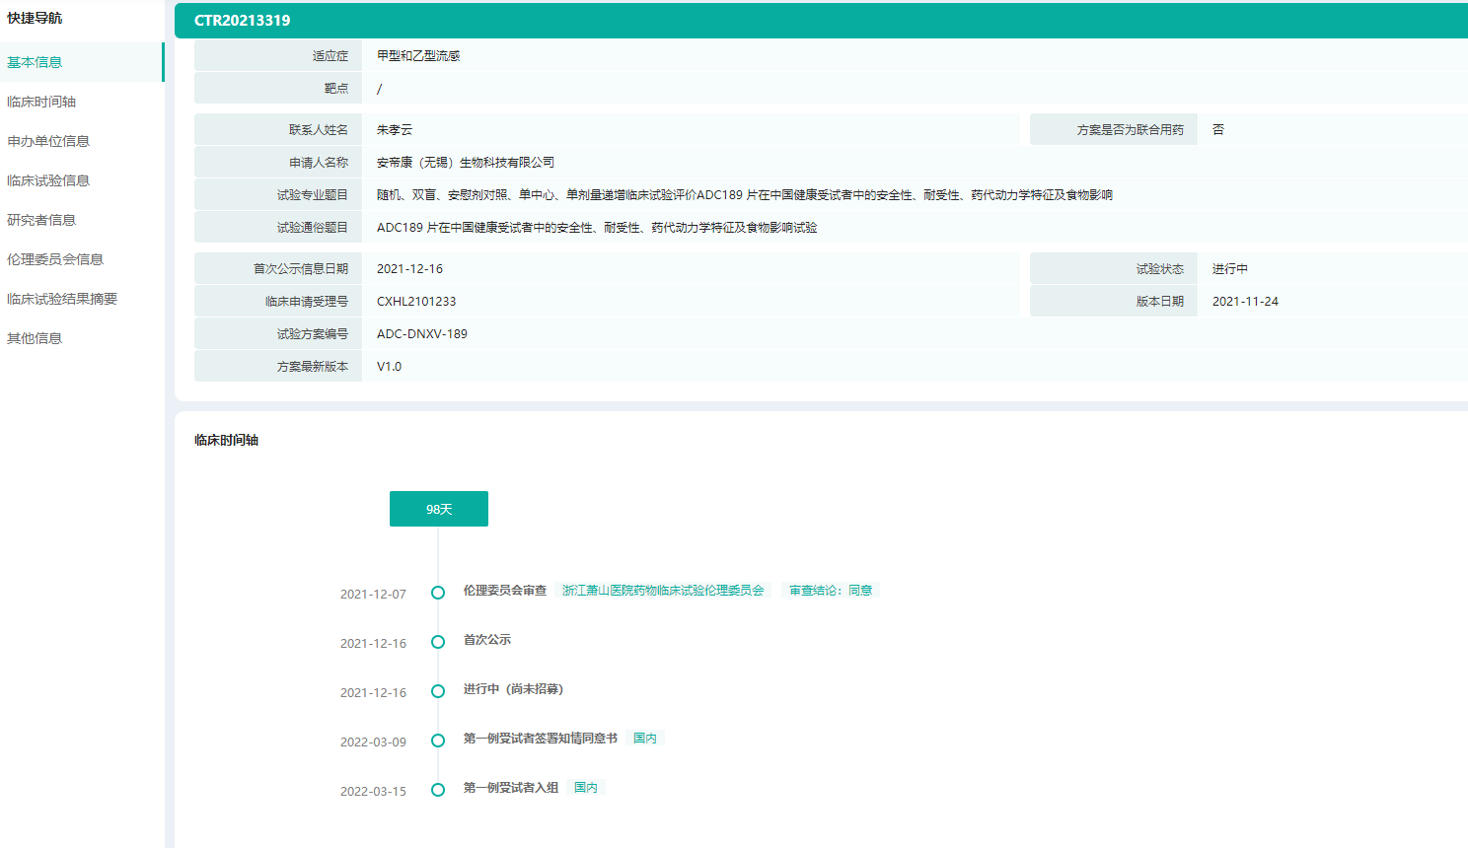This screenshot has height=848, width=1468.
Task: Click timeline marker for 进行中（尚未招募）
Action: 438,691
